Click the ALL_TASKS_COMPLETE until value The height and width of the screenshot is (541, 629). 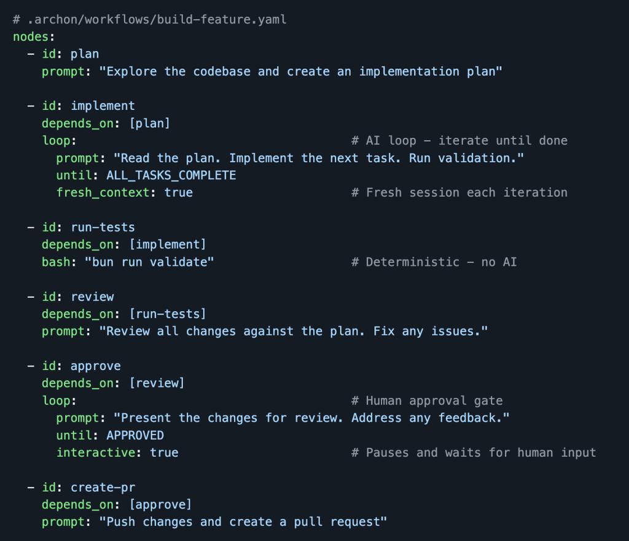coord(171,176)
